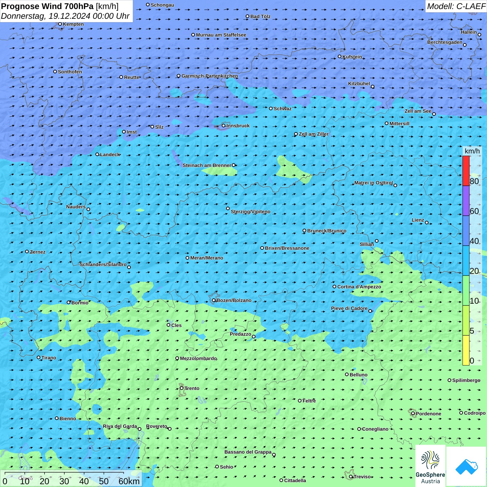
Task: Click the green 10 km/h legend band
Action: pos(466,290)
